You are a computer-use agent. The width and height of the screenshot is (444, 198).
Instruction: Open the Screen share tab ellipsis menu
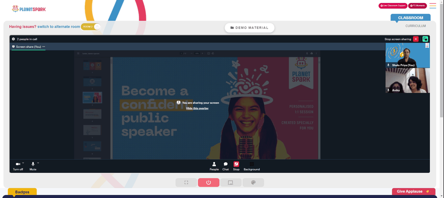[x=44, y=47]
